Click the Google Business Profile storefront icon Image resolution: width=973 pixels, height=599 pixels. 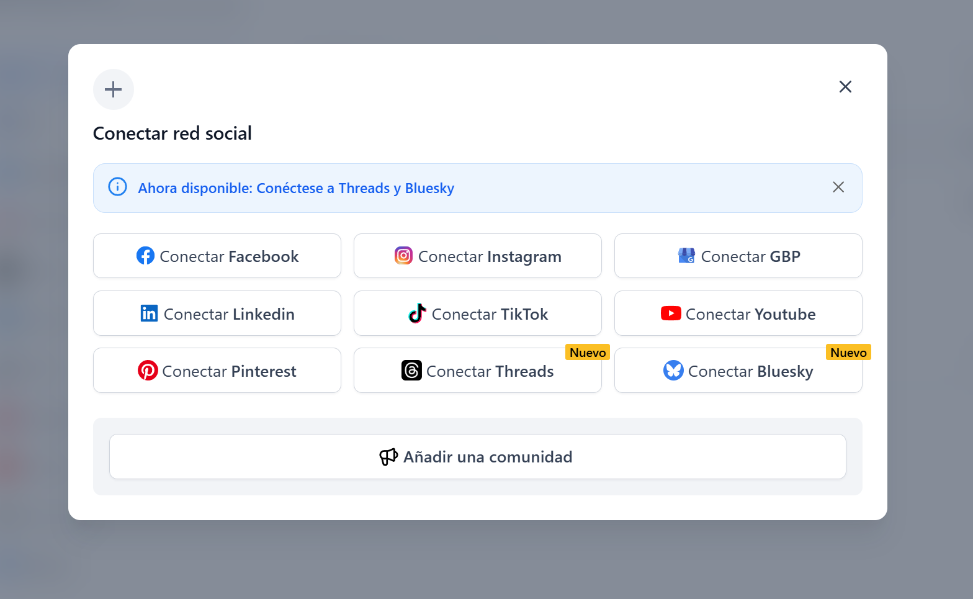(686, 256)
